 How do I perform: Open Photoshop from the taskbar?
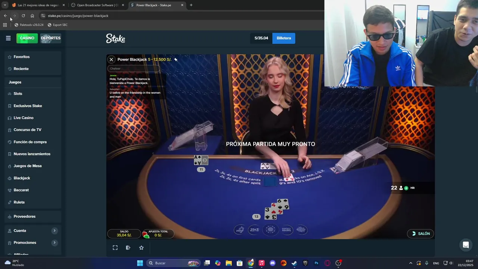pos(316,263)
